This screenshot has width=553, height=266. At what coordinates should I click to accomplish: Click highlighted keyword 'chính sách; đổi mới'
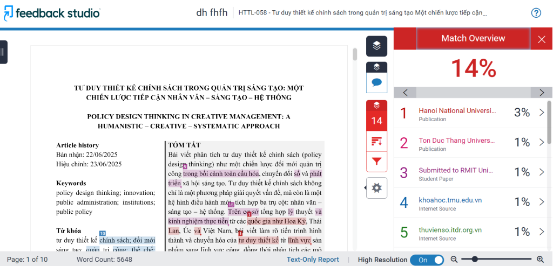127,241
